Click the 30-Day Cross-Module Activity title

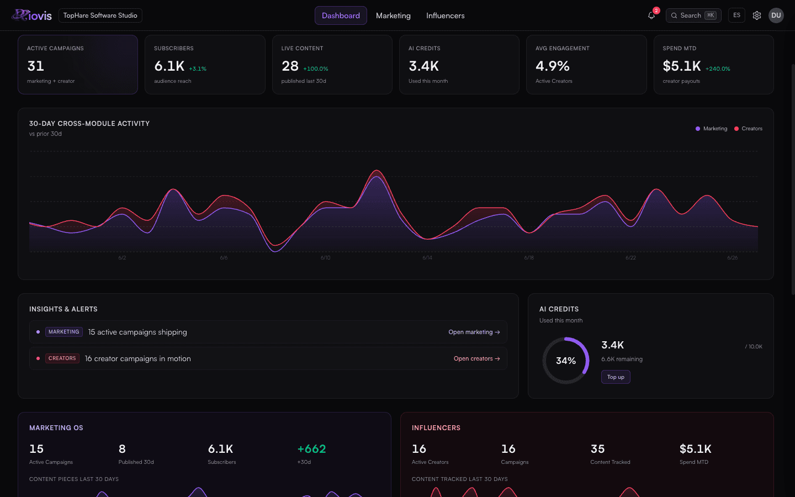click(89, 124)
